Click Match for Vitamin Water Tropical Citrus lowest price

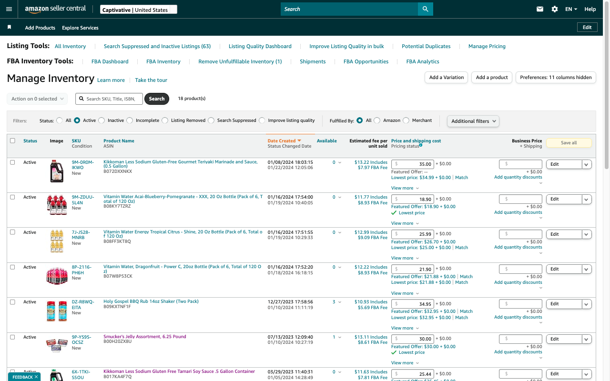461,248
